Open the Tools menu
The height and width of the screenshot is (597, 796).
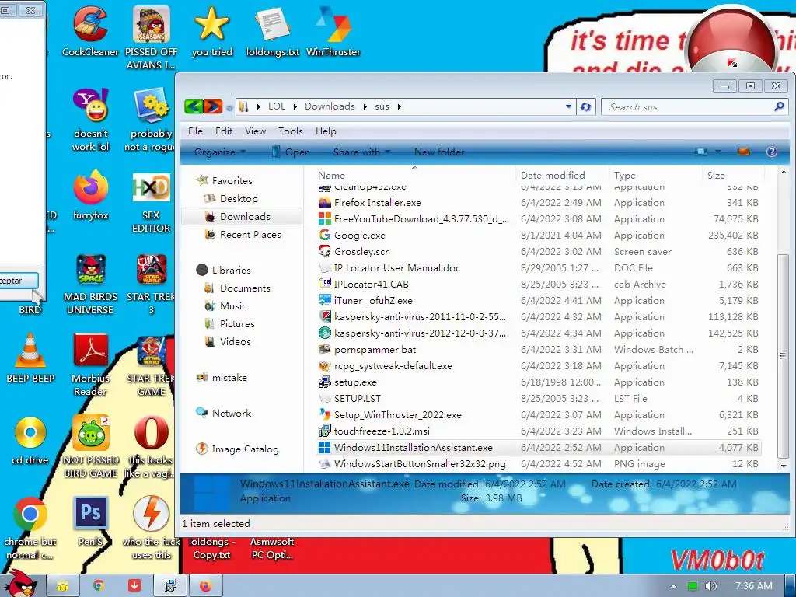click(x=291, y=131)
